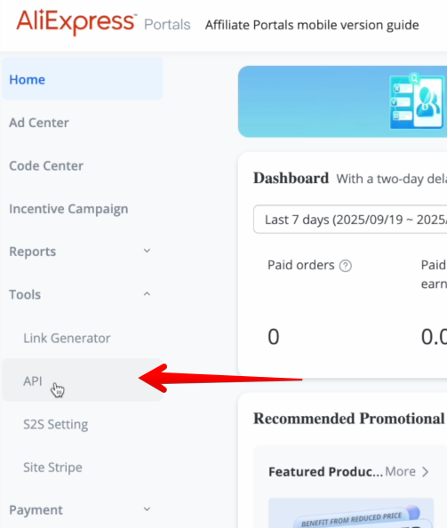Screen dimensions: 447x528
Task: Collapse the Tools menu chevron
Action: pyautogui.click(x=147, y=294)
